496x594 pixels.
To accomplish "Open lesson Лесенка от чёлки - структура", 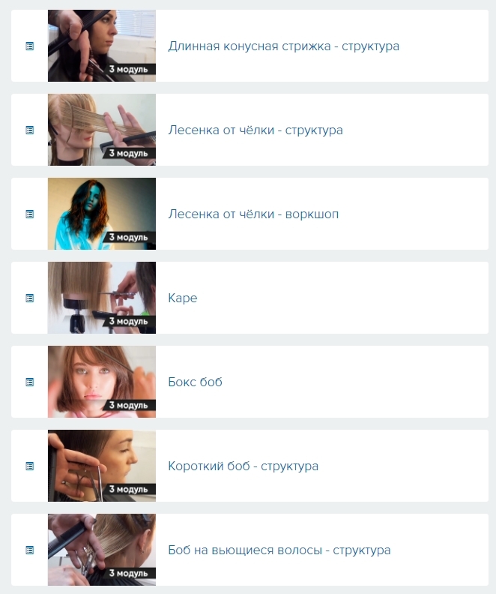I will 255,130.
